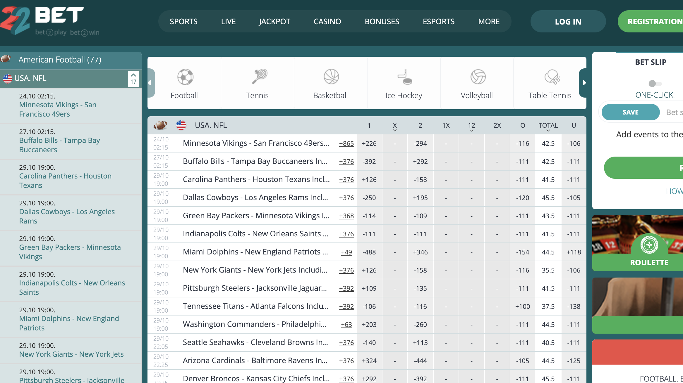Open Miami Dolphins - New England Patriots sidebar link
The width and height of the screenshot is (683, 383).
pos(69,323)
